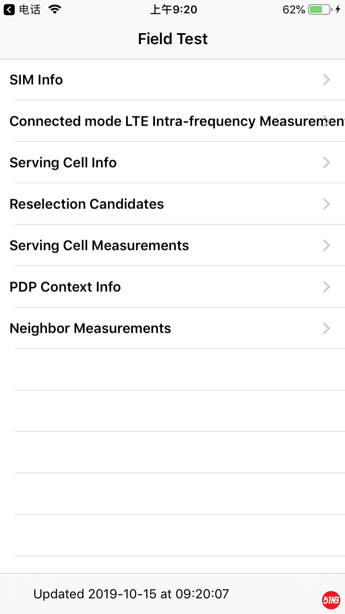Tap the Updated timestamp text

131,594
